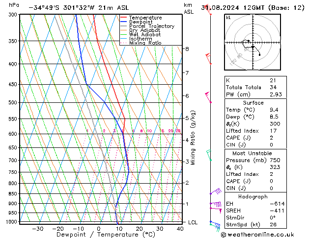Click the mixing ratio label 10 on chart

(149, 131)
